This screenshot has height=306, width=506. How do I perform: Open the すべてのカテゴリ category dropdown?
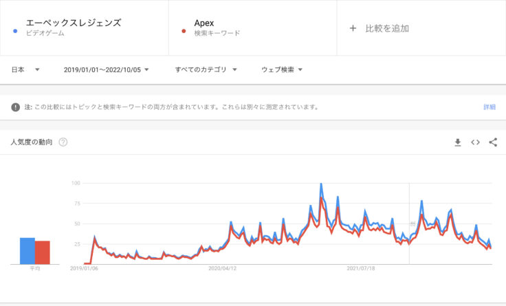click(206, 69)
